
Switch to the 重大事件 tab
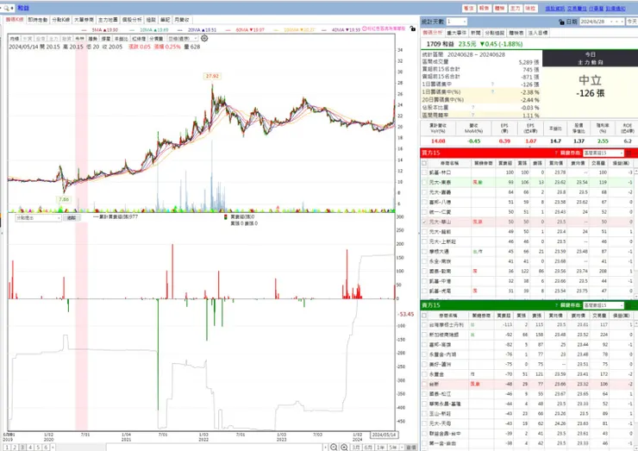tap(457, 33)
